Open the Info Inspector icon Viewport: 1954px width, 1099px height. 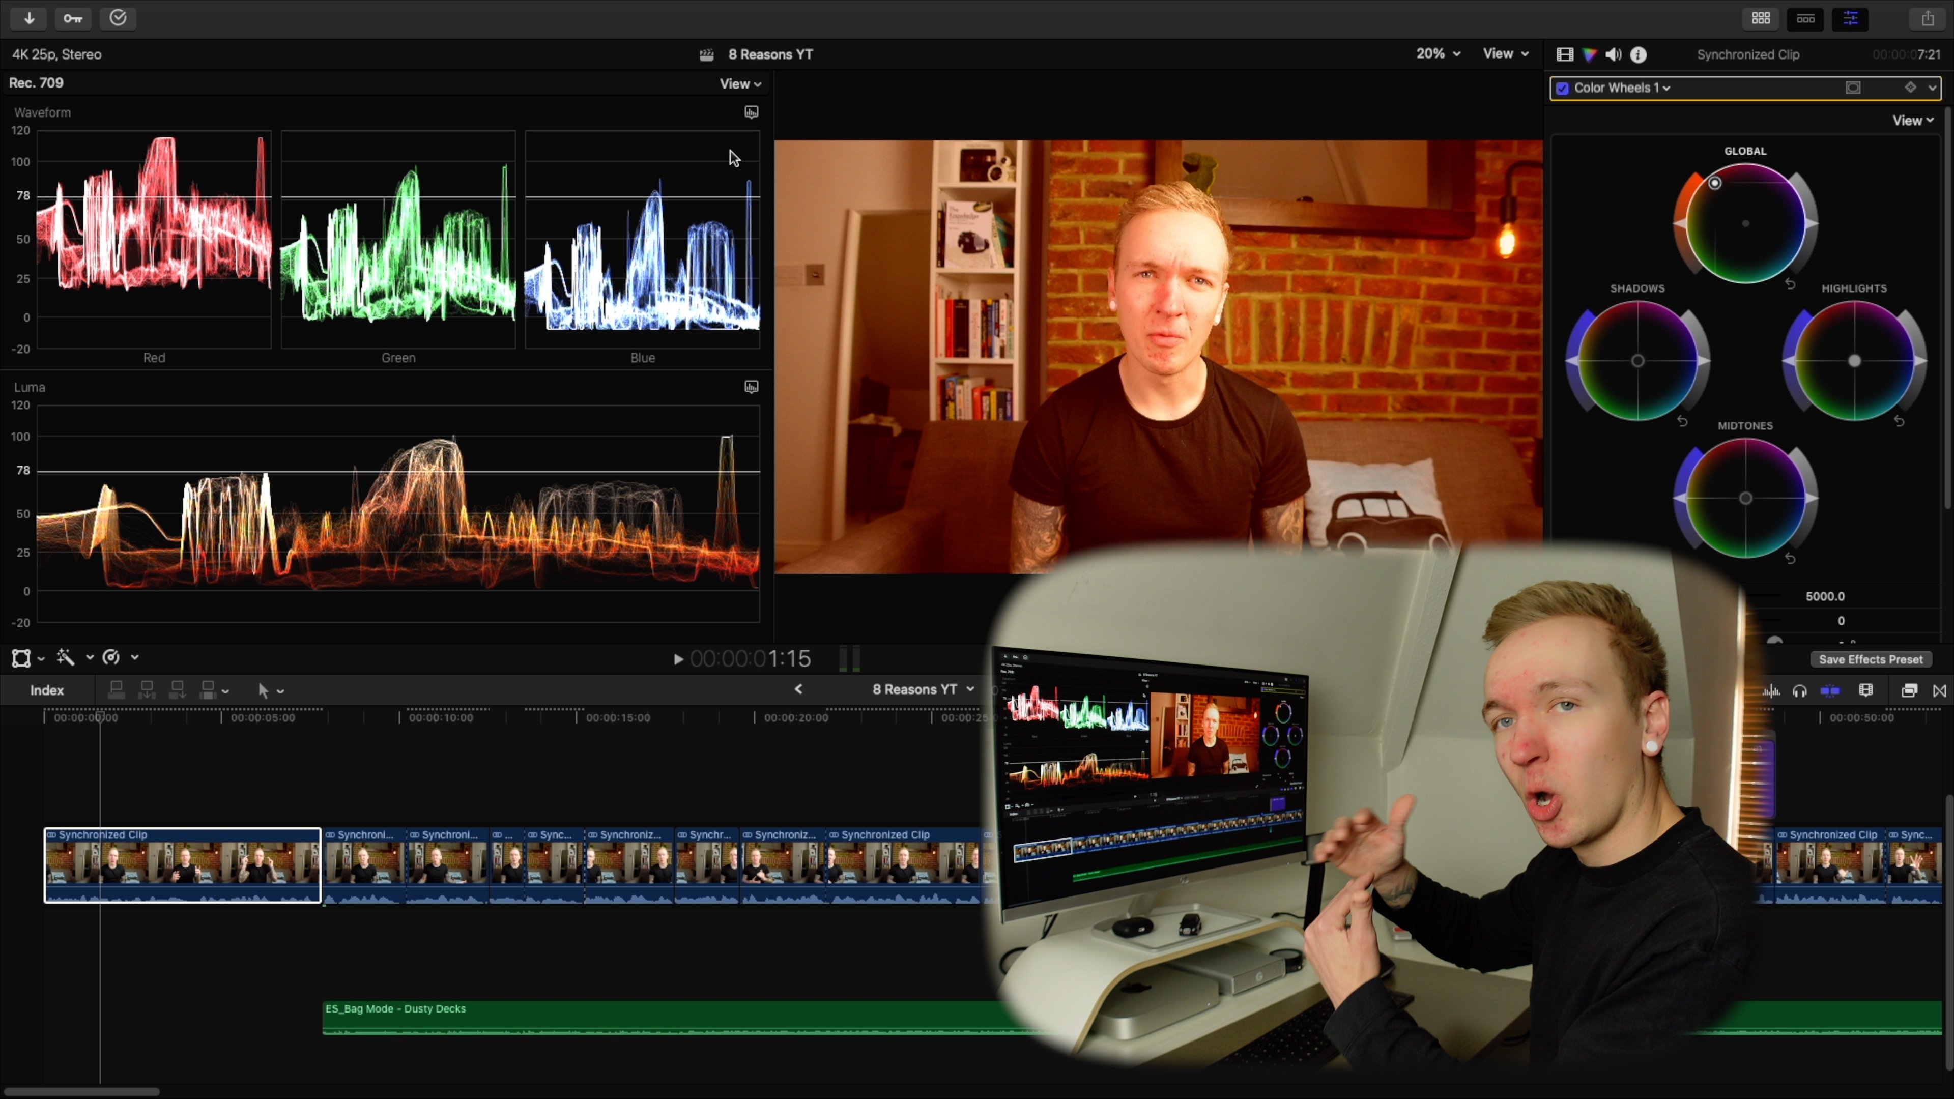[x=1639, y=54]
